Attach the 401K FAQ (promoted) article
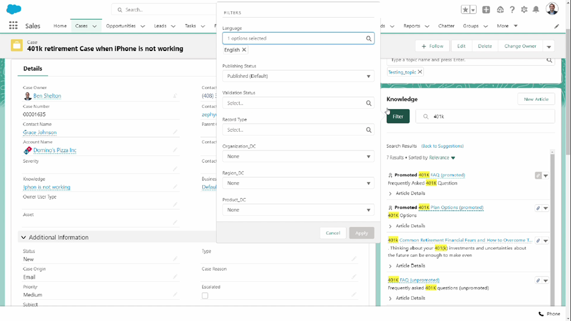This screenshot has height=321, width=571. (538, 175)
